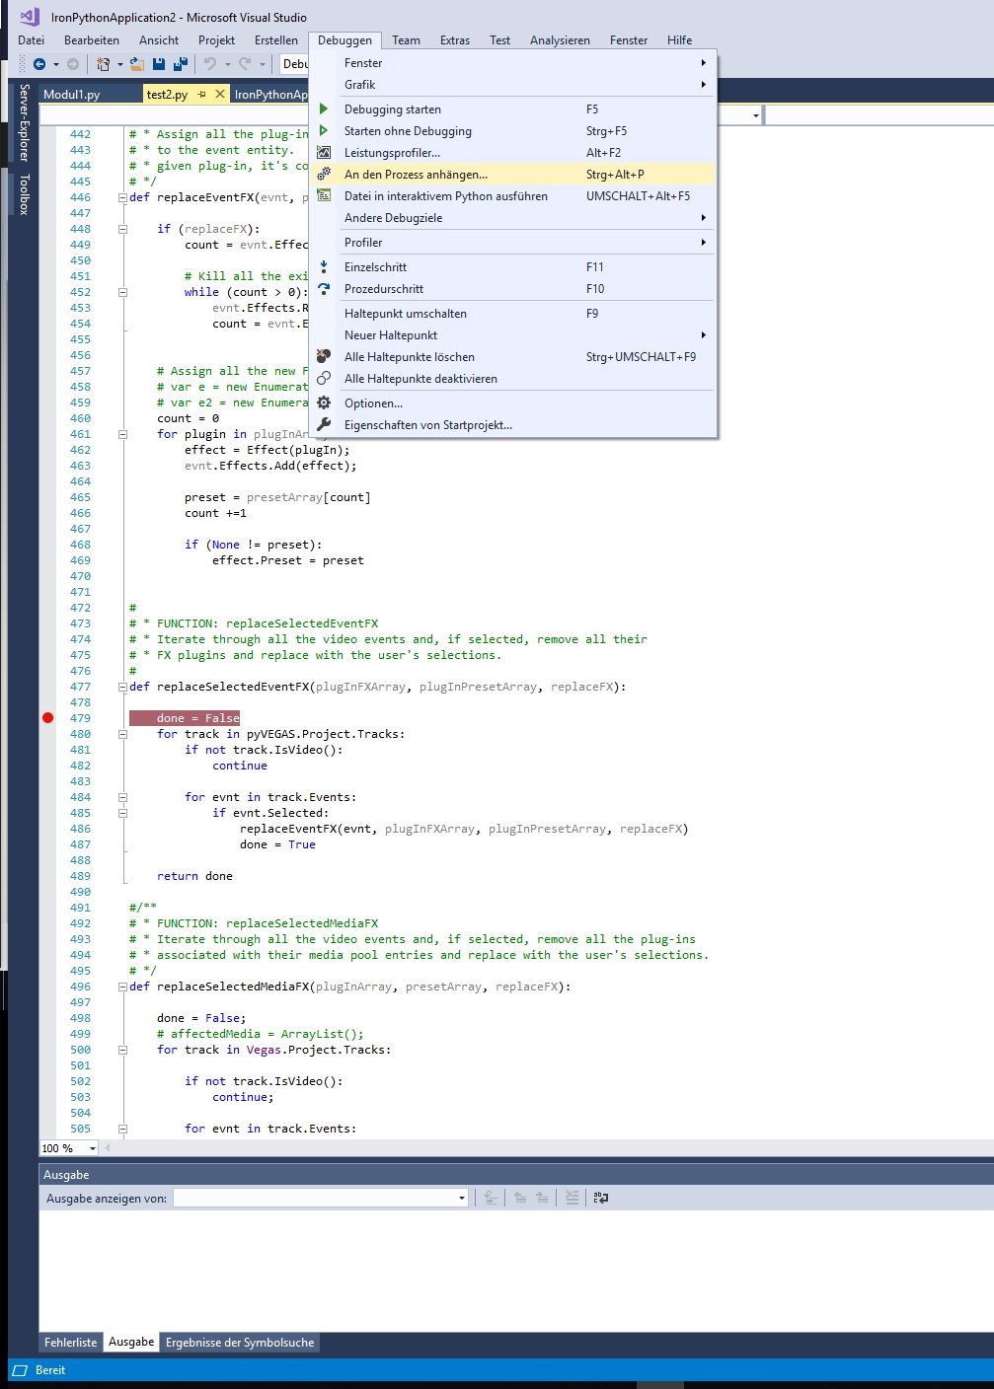Switch to the Fehlerliste tab
Viewport: 994px width, 1389px height.
click(x=71, y=1343)
